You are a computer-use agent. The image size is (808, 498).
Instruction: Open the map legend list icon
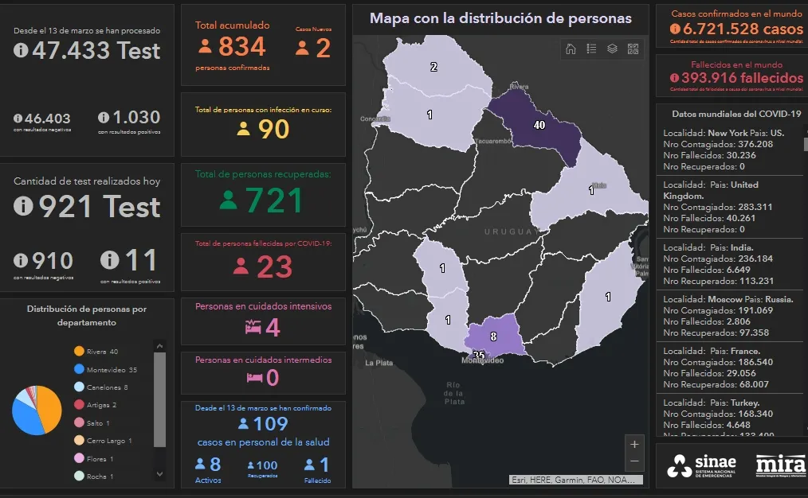tap(591, 49)
